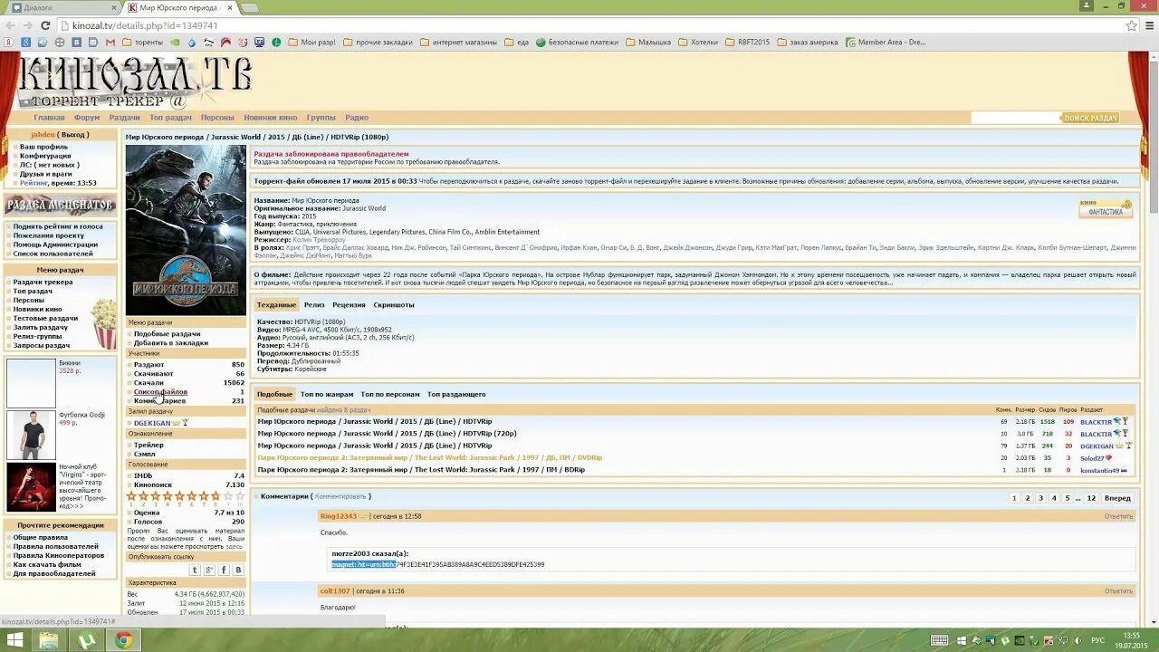The image size is (1159, 652).
Task: Click the site search input field
Action: click(x=1015, y=118)
